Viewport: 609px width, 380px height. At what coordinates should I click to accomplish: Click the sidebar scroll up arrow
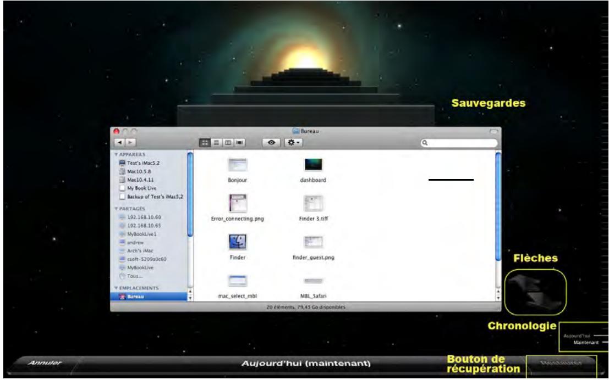click(x=190, y=291)
